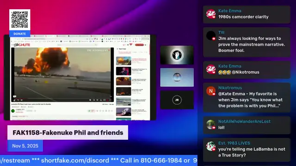
Task: Click the Nikotromus username in chat
Action: tap(230, 88)
